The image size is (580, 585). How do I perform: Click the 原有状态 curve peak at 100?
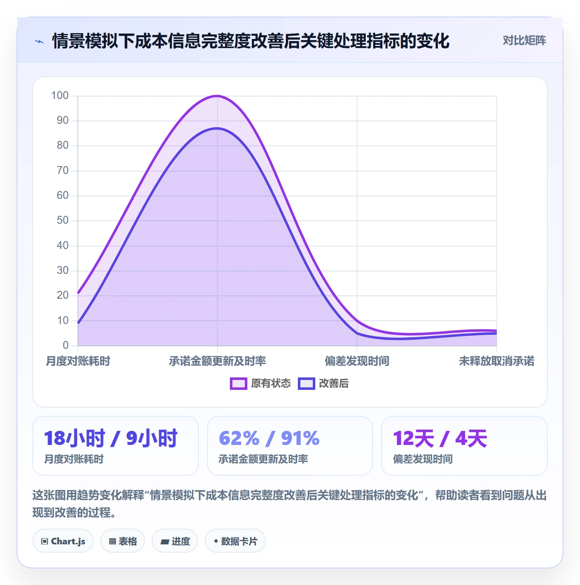click(217, 96)
